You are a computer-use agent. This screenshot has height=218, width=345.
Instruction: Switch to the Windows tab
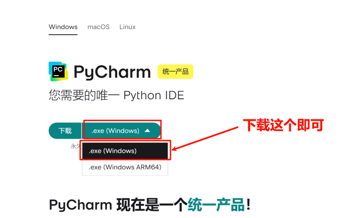63,27
